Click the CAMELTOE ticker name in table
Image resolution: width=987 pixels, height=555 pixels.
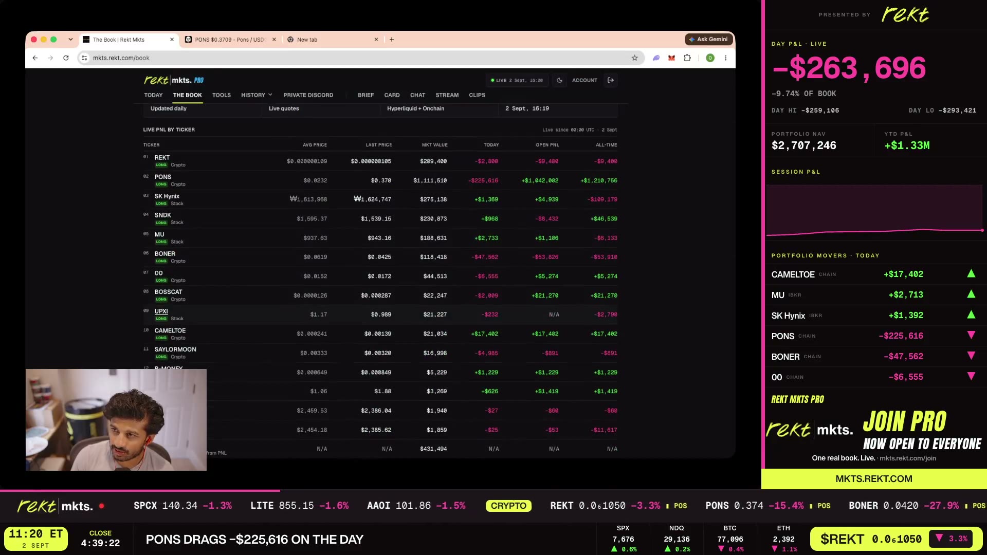click(x=170, y=330)
